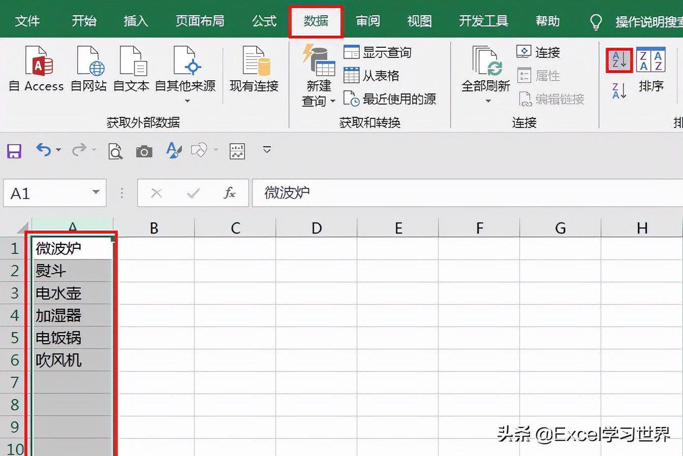
Task: Switch to the Formulas (公式) tab
Action: (264, 21)
